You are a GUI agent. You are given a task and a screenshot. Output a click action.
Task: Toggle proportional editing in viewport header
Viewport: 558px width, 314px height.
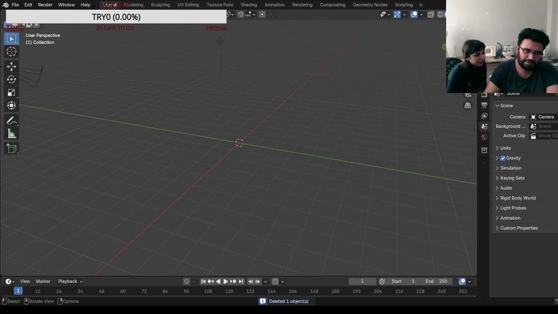pyautogui.click(x=262, y=14)
